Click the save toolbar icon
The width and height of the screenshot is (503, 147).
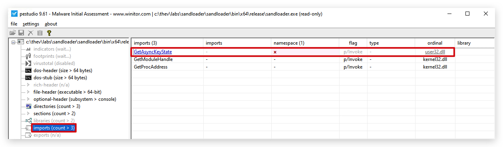(x=22, y=33)
